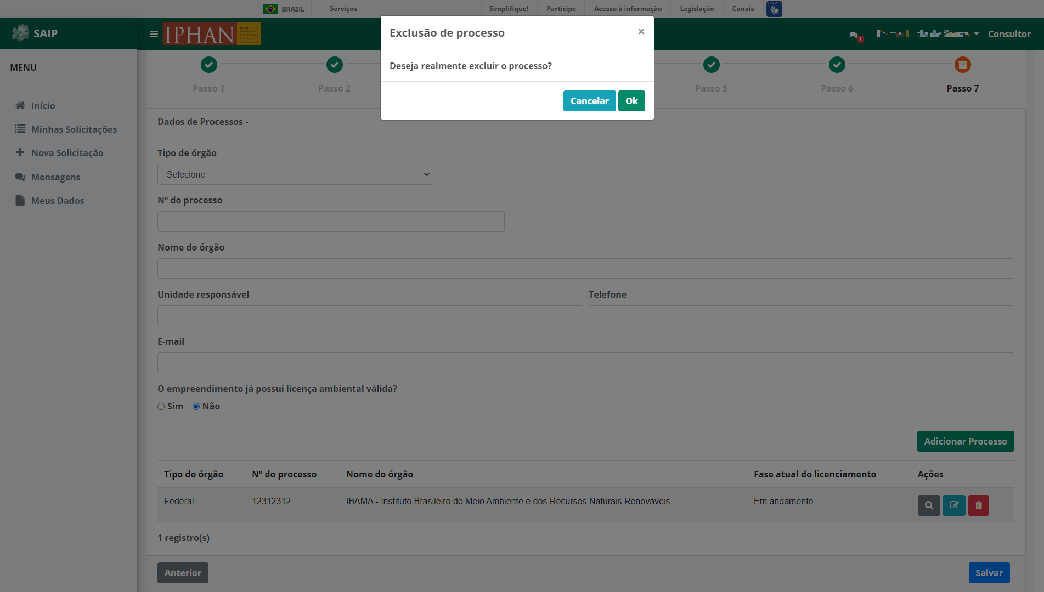The width and height of the screenshot is (1044, 592).
Task: Open Mensagens from the sidebar
Action: pos(55,177)
